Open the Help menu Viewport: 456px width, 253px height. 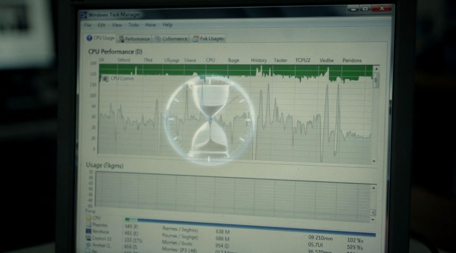click(x=168, y=25)
